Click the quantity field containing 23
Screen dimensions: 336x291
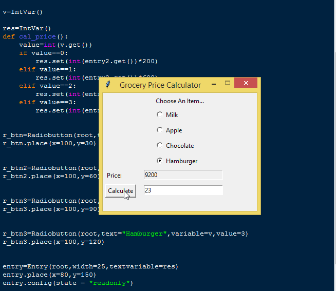point(183,190)
